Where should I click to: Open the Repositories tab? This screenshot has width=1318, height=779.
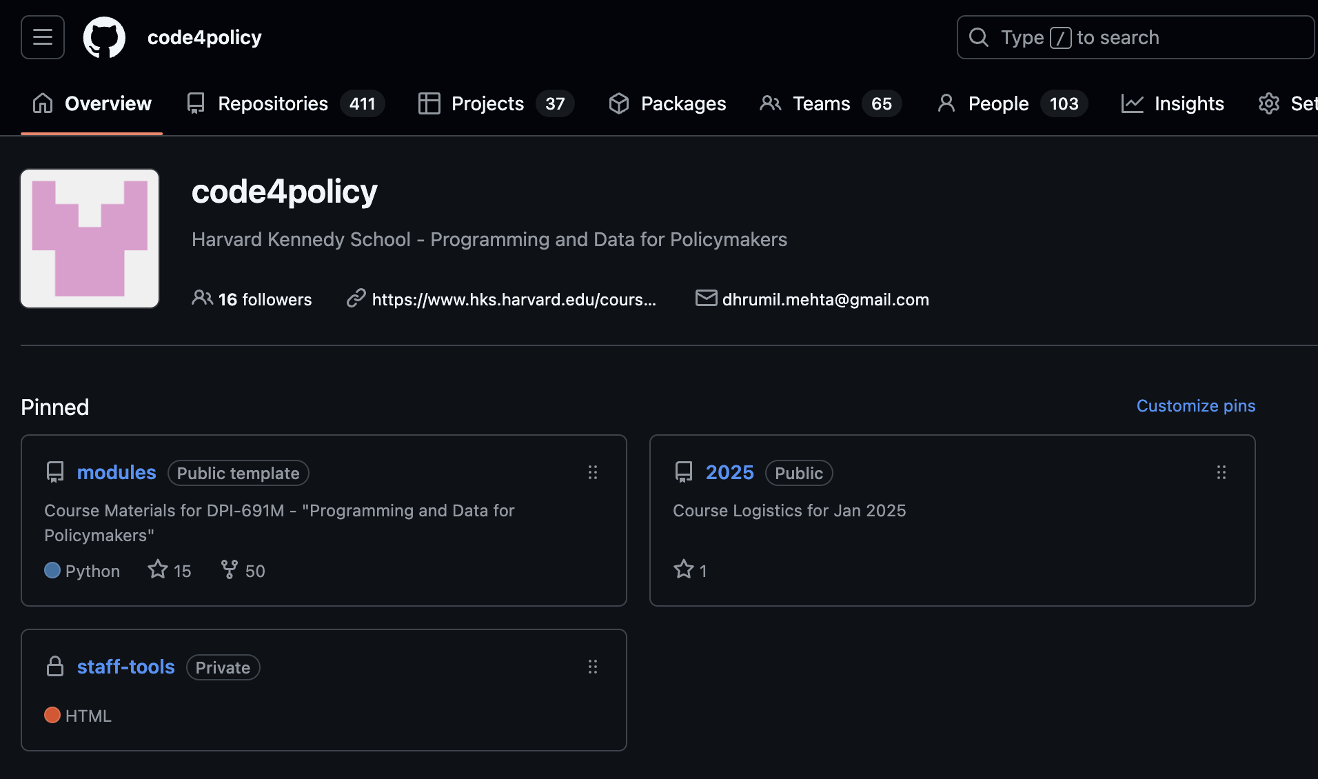pyautogui.click(x=285, y=103)
